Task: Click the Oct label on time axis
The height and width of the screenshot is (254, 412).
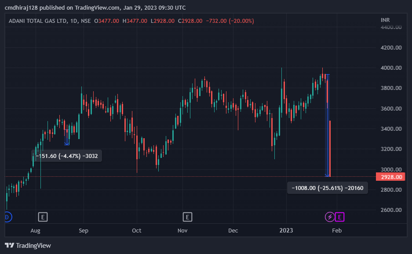Action: click(137, 230)
